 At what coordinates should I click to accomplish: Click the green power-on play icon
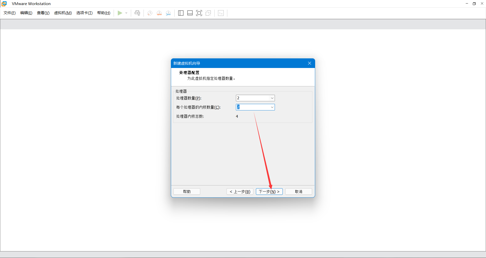(120, 13)
